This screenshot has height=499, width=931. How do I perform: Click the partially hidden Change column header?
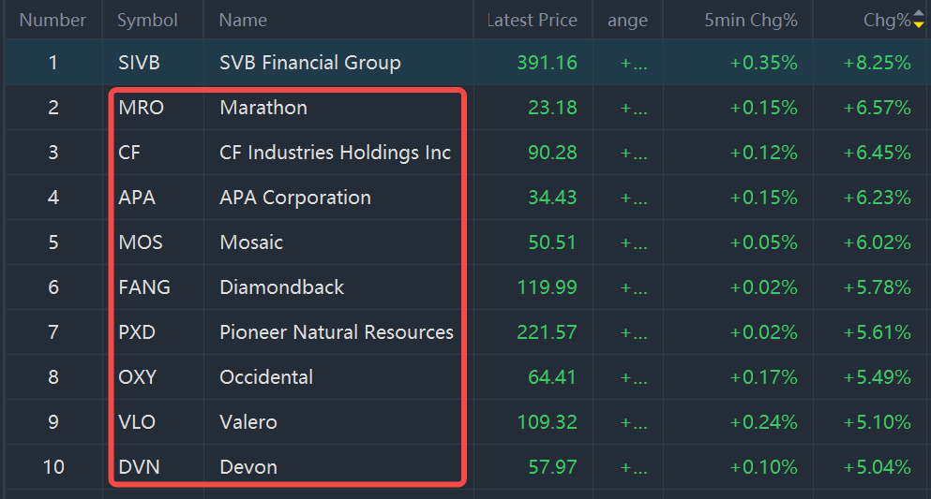click(627, 21)
